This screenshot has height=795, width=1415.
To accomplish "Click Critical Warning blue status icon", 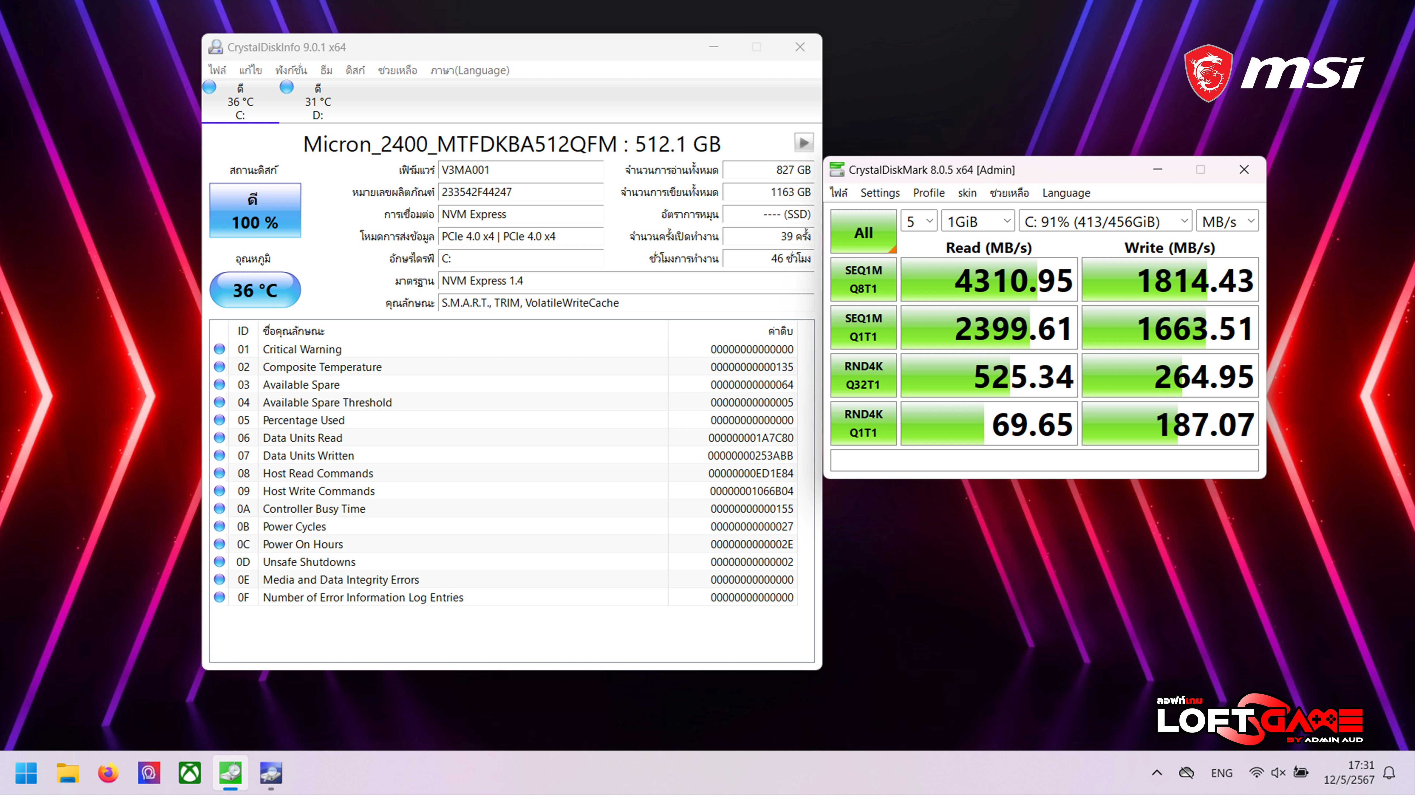I will 219,349.
